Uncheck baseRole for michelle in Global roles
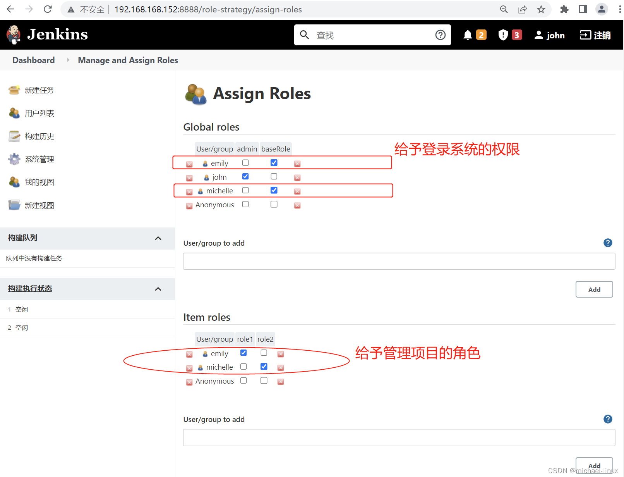The image size is (624, 477). 274,190
